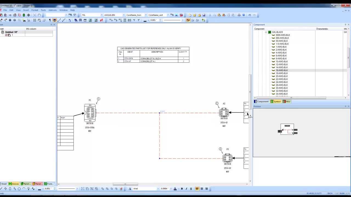Click the Bold B icon
Screen dimensions: 351x197
click(x=182, y=189)
